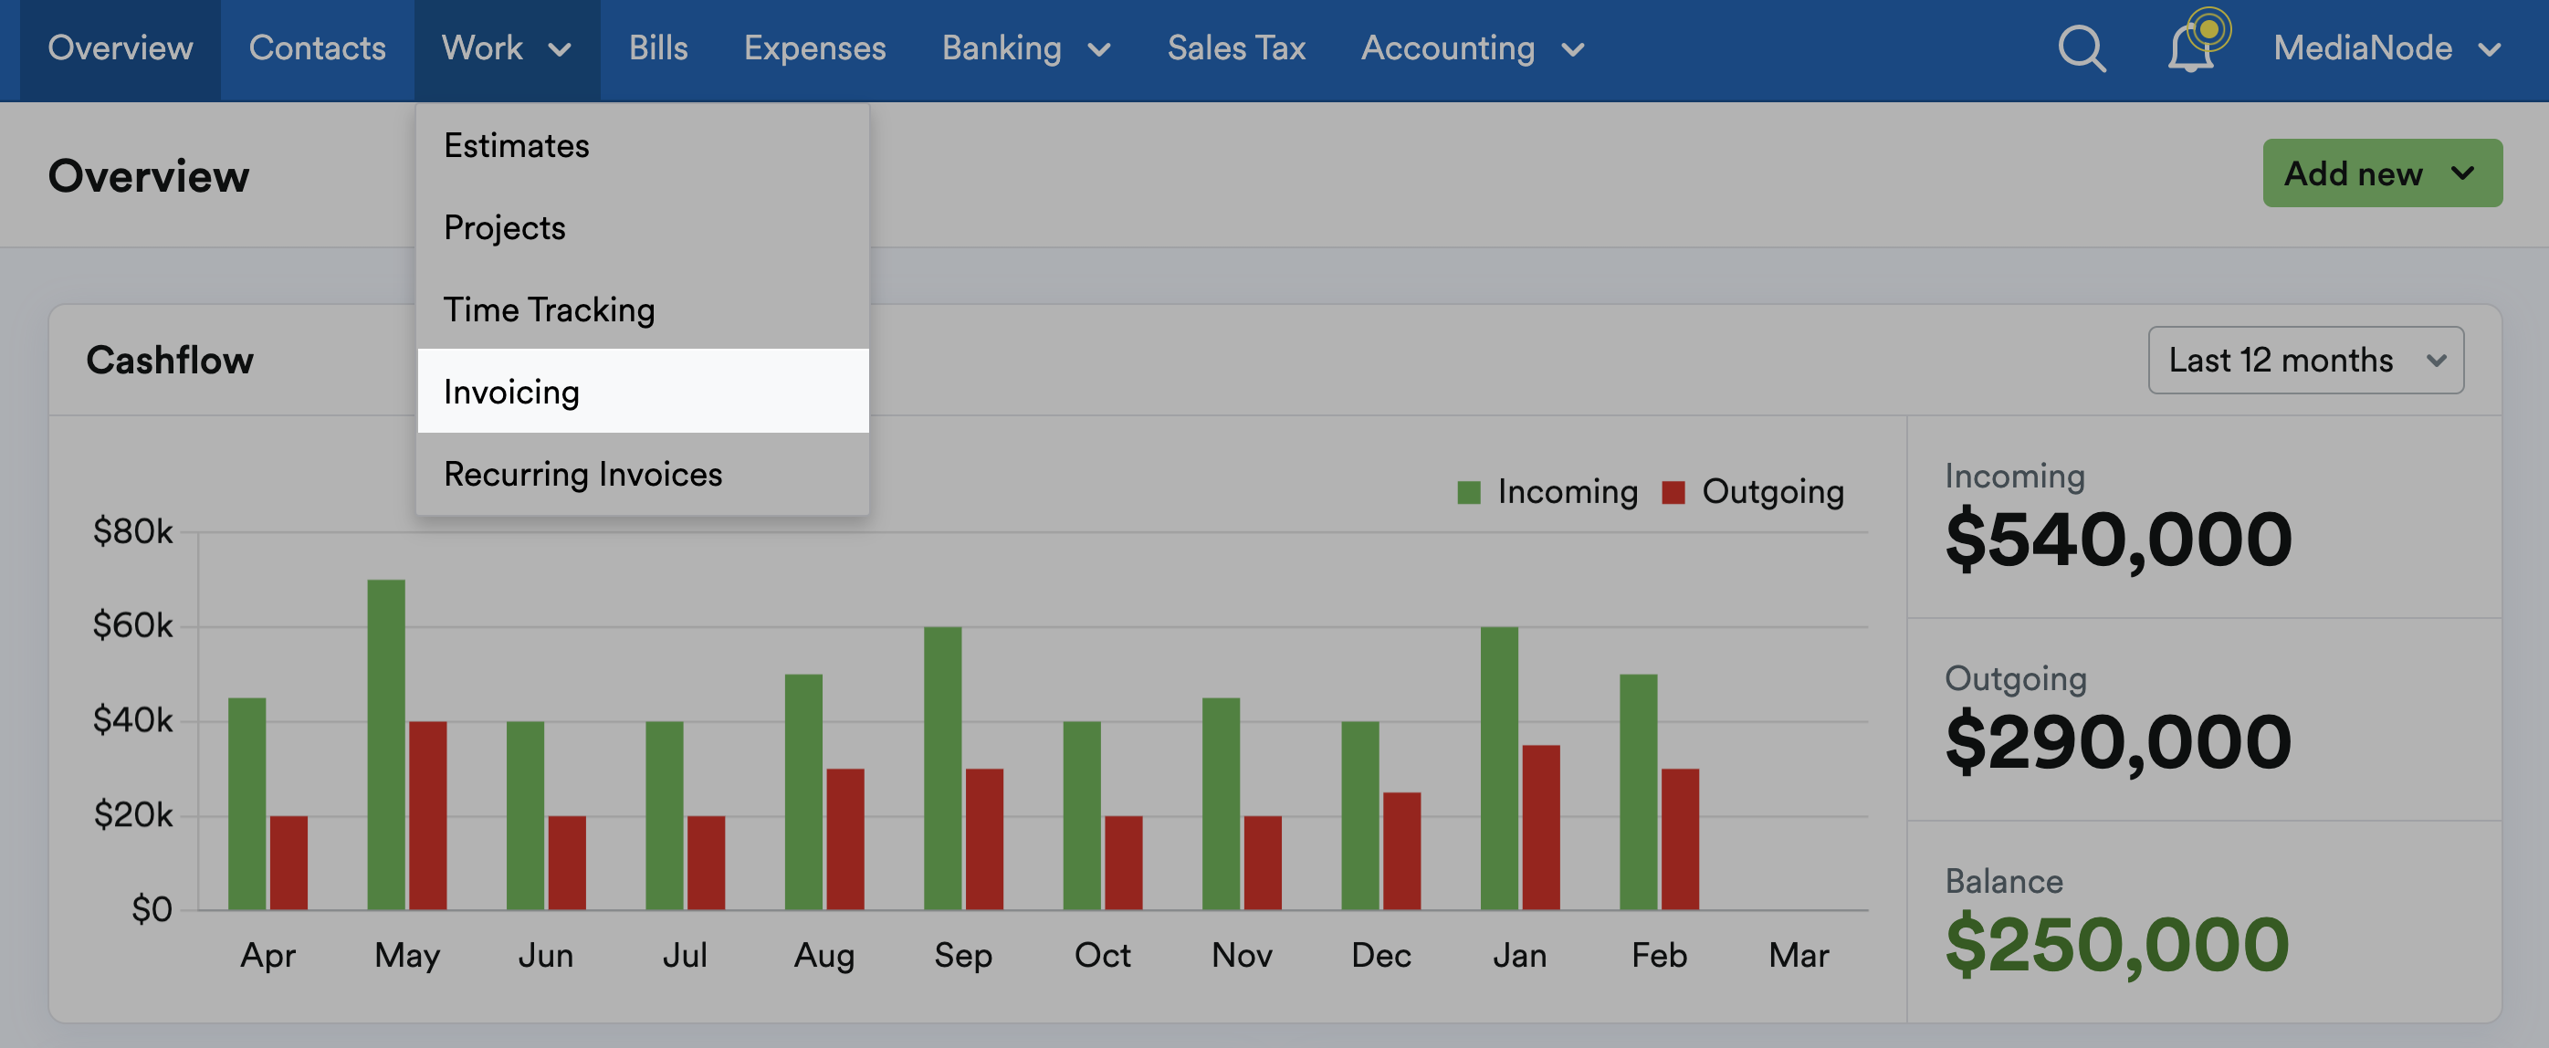Expand the Banking dropdown
Screen dimensions: 2549x1048
1026,48
